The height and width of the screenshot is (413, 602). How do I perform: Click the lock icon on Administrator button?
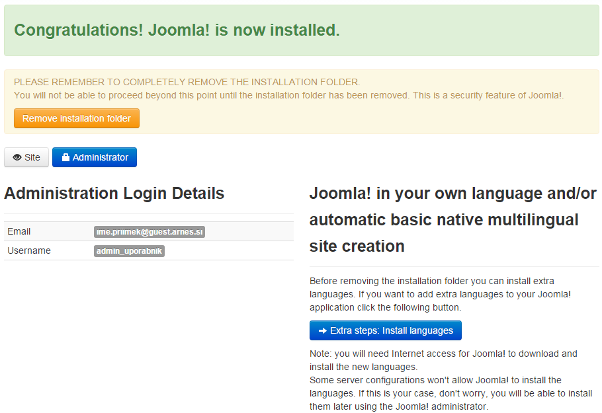click(x=65, y=157)
